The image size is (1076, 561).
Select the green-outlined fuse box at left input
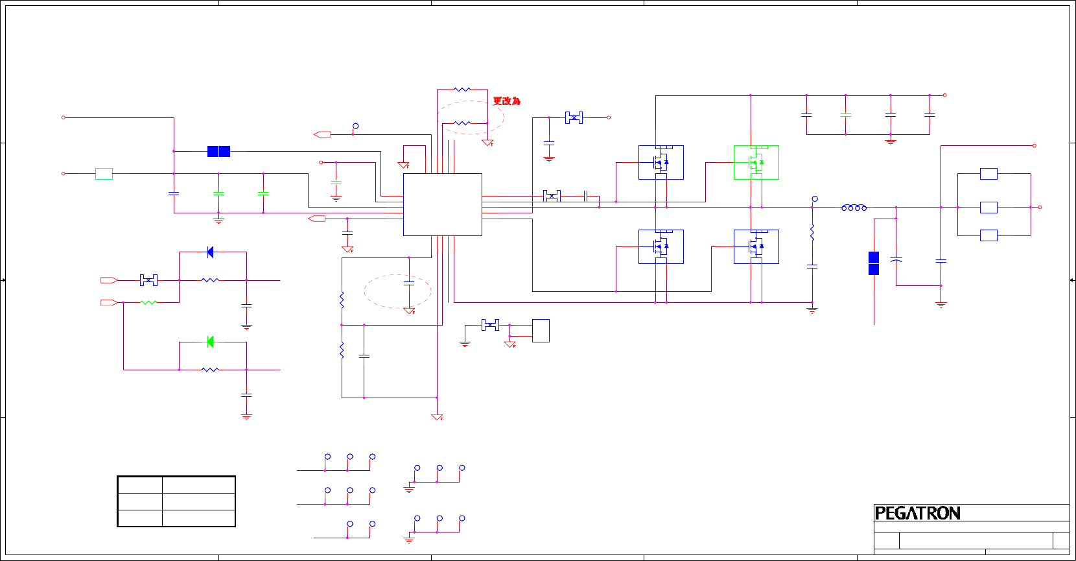[104, 173]
